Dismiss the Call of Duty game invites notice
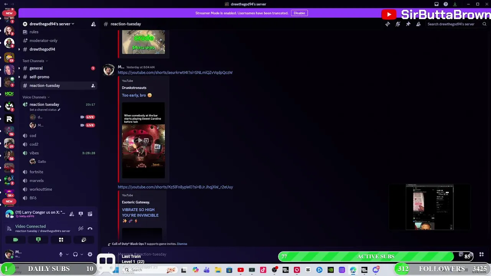The width and height of the screenshot is (491, 276). (x=182, y=244)
